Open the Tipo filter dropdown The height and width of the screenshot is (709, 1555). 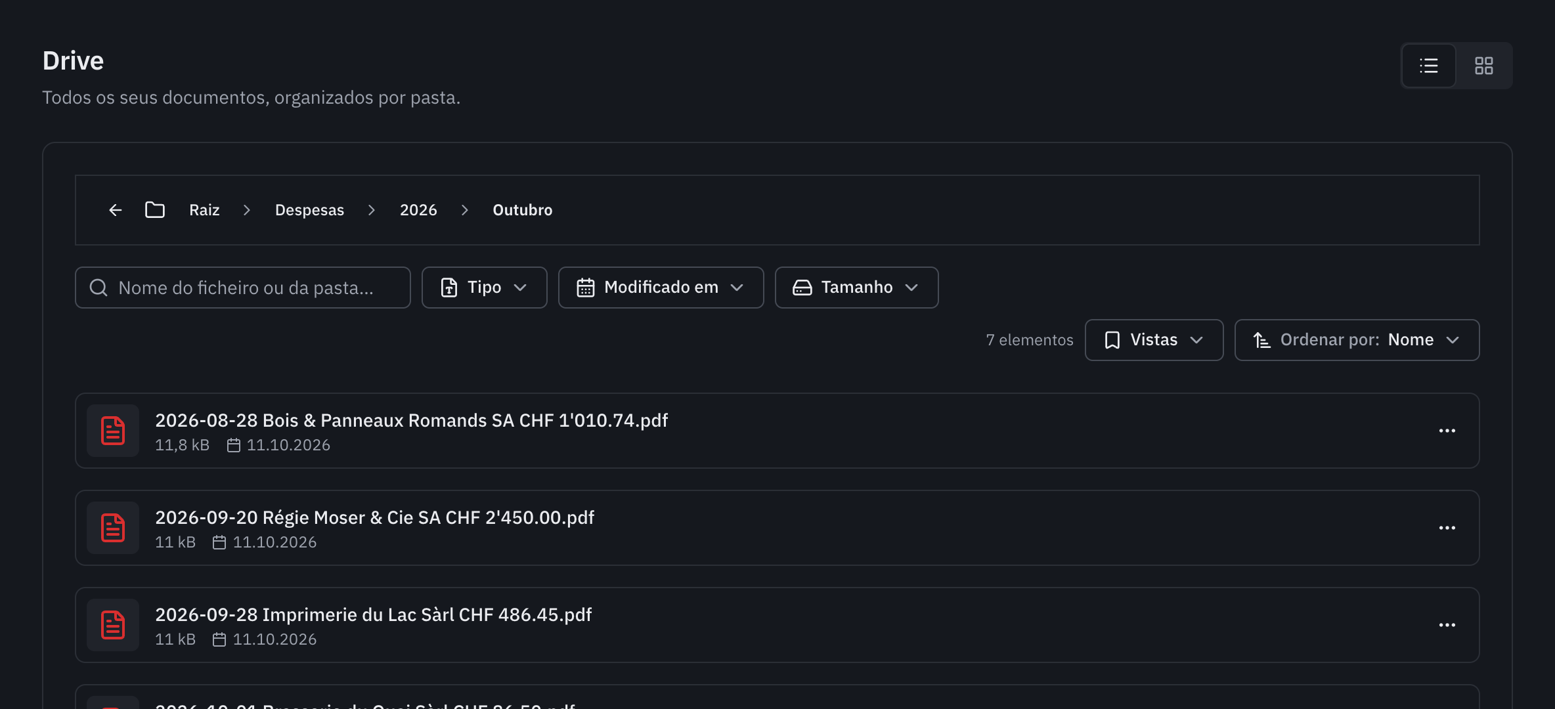tap(485, 288)
